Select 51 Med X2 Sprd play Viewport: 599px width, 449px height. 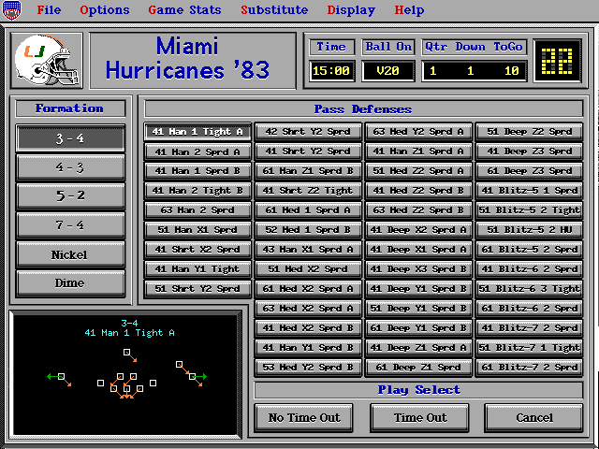pyautogui.click(x=308, y=269)
